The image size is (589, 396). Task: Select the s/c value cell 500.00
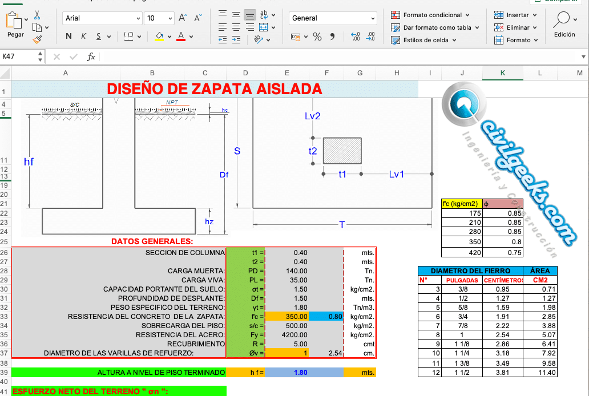287,326
